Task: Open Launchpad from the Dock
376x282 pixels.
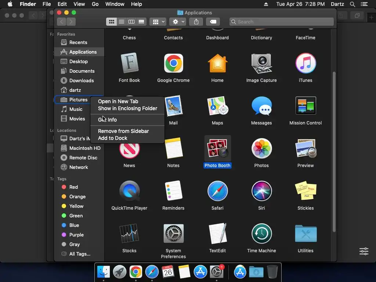Action: [x=119, y=272]
